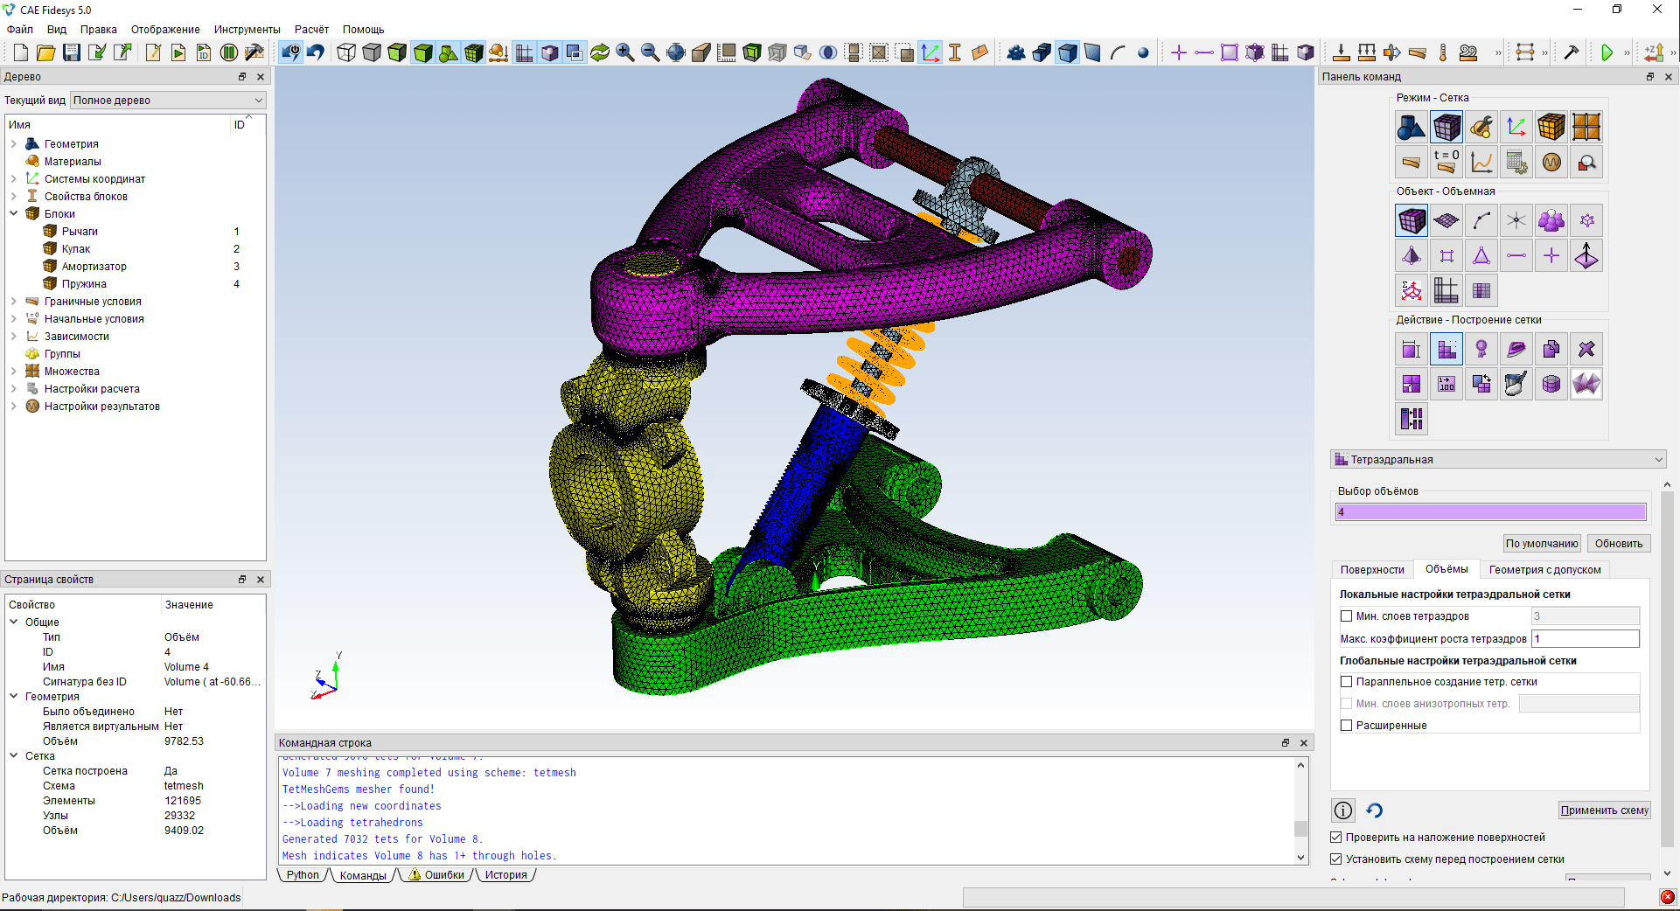Expand the 'Геометрия' tree node
The height and width of the screenshot is (911, 1680).
[x=14, y=144]
